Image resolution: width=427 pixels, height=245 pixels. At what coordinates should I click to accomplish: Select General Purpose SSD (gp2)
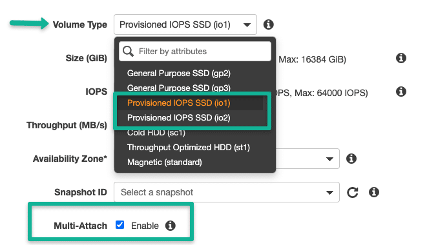point(179,73)
